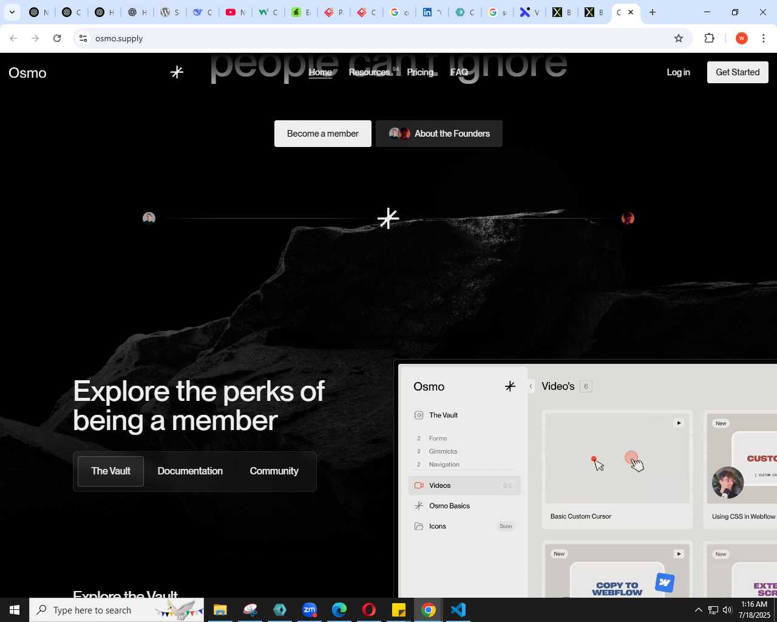Open Sticky Notes from the taskbar
Screen dimensions: 777x622
(x=399, y=610)
